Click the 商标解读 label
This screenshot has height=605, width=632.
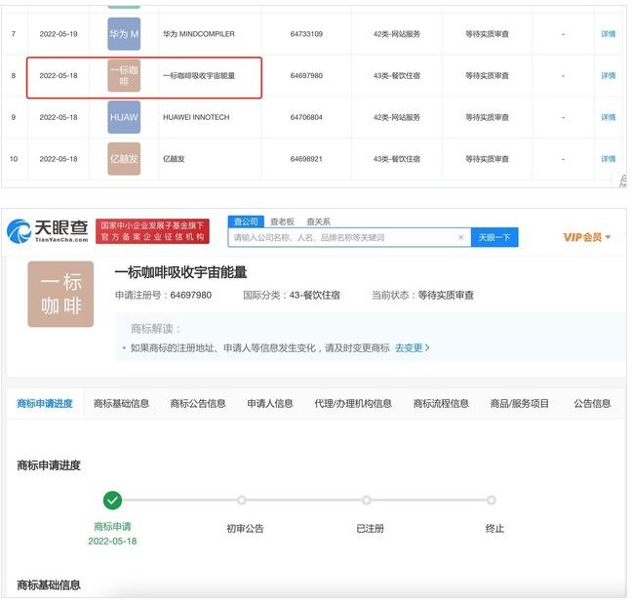coord(155,328)
